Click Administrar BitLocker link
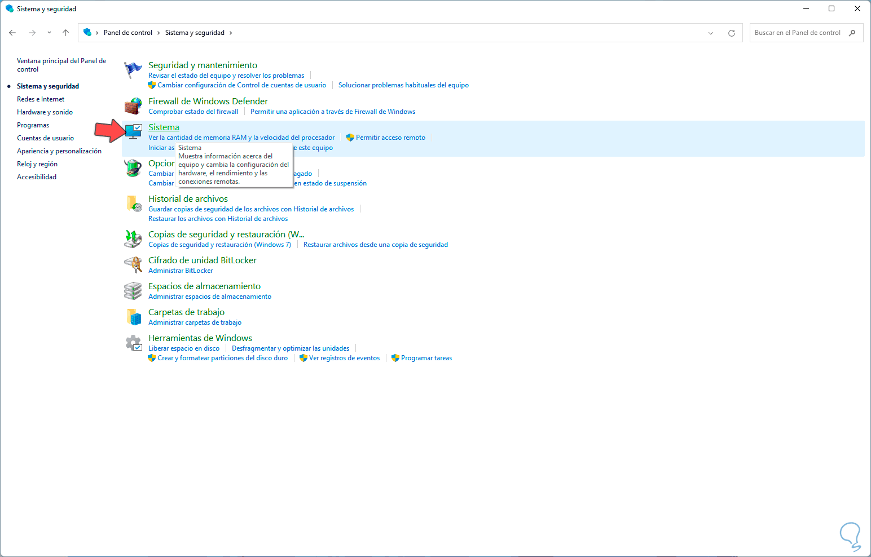 point(181,271)
